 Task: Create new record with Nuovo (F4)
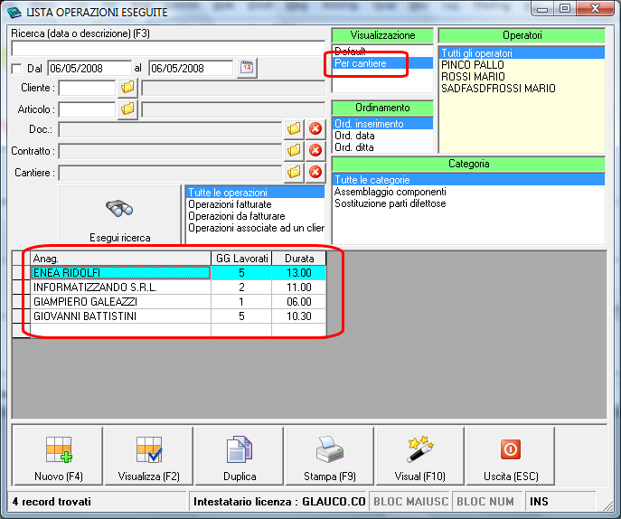pos(59,456)
